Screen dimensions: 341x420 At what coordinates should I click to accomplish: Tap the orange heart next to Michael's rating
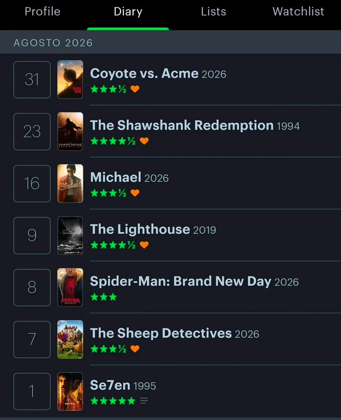tap(135, 193)
